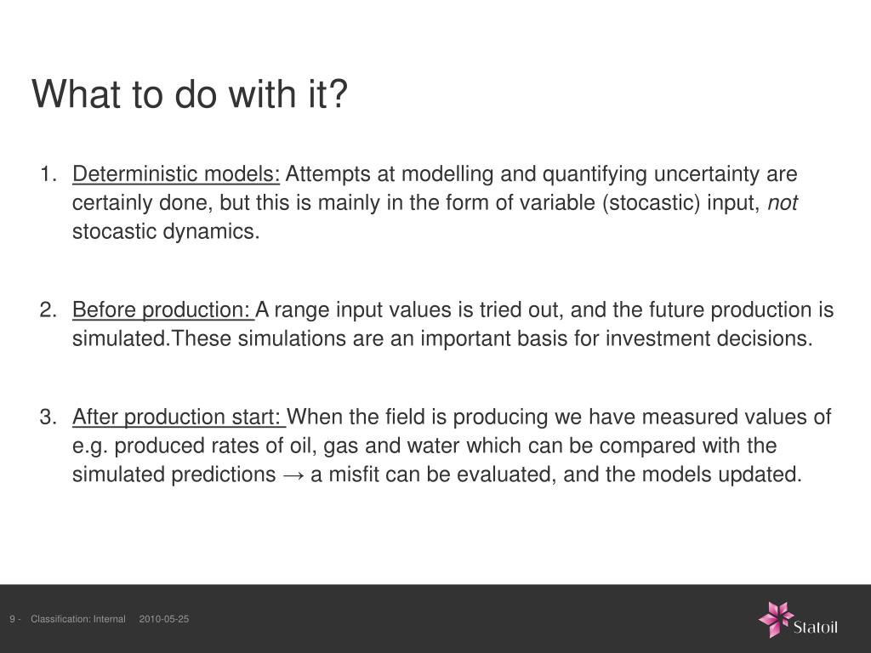Click the words 'models updated.'
This screenshot has height=653, width=871.
click(x=721, y=474)
